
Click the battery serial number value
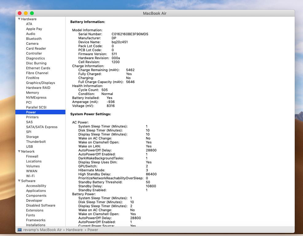pyautogui.click(x=130, y=34)
